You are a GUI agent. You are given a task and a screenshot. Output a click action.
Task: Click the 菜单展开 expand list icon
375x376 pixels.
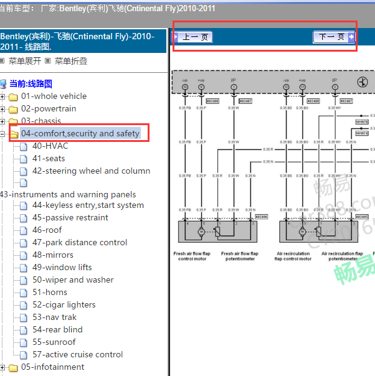tap(2, 61)
